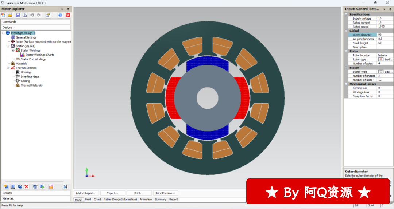
Task: Duplicate the design with clone icon
Action: (20, 187)
